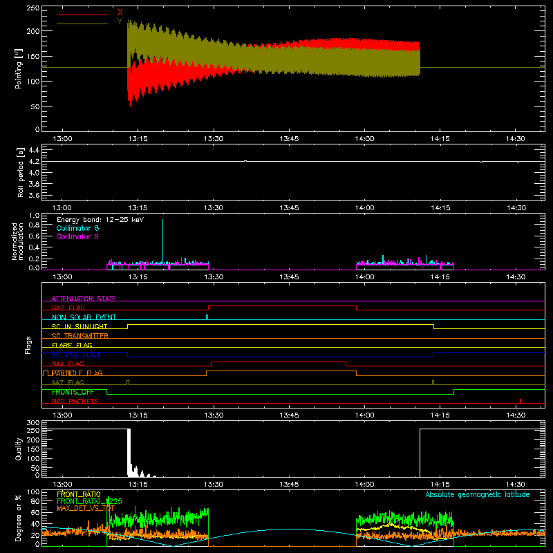Click the Collimator 8 legend label
553x553 pixels.
(x=77, y=228)
